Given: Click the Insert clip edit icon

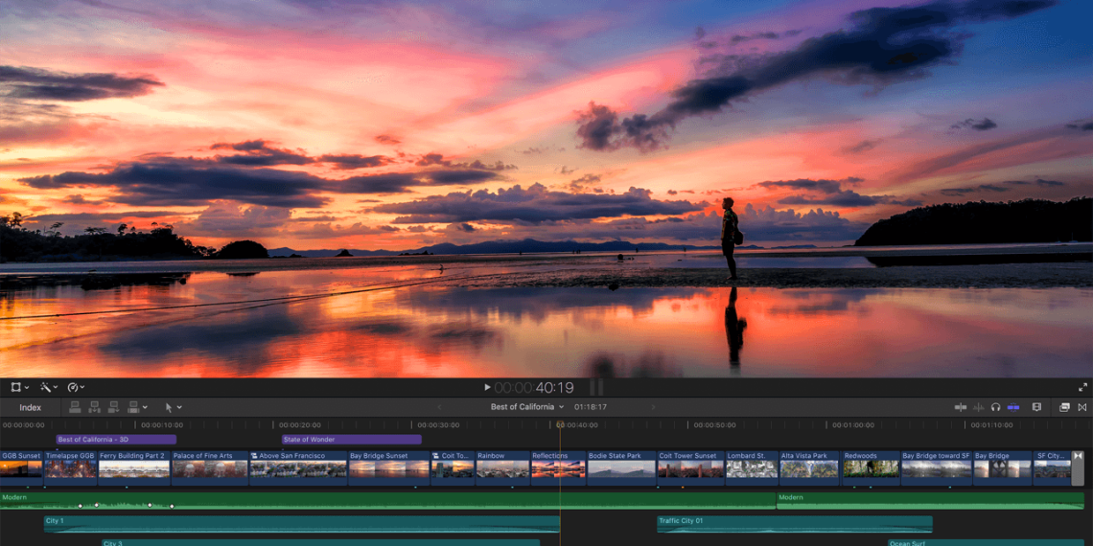Looking at the screenshot, I should (x=95, y=407).
